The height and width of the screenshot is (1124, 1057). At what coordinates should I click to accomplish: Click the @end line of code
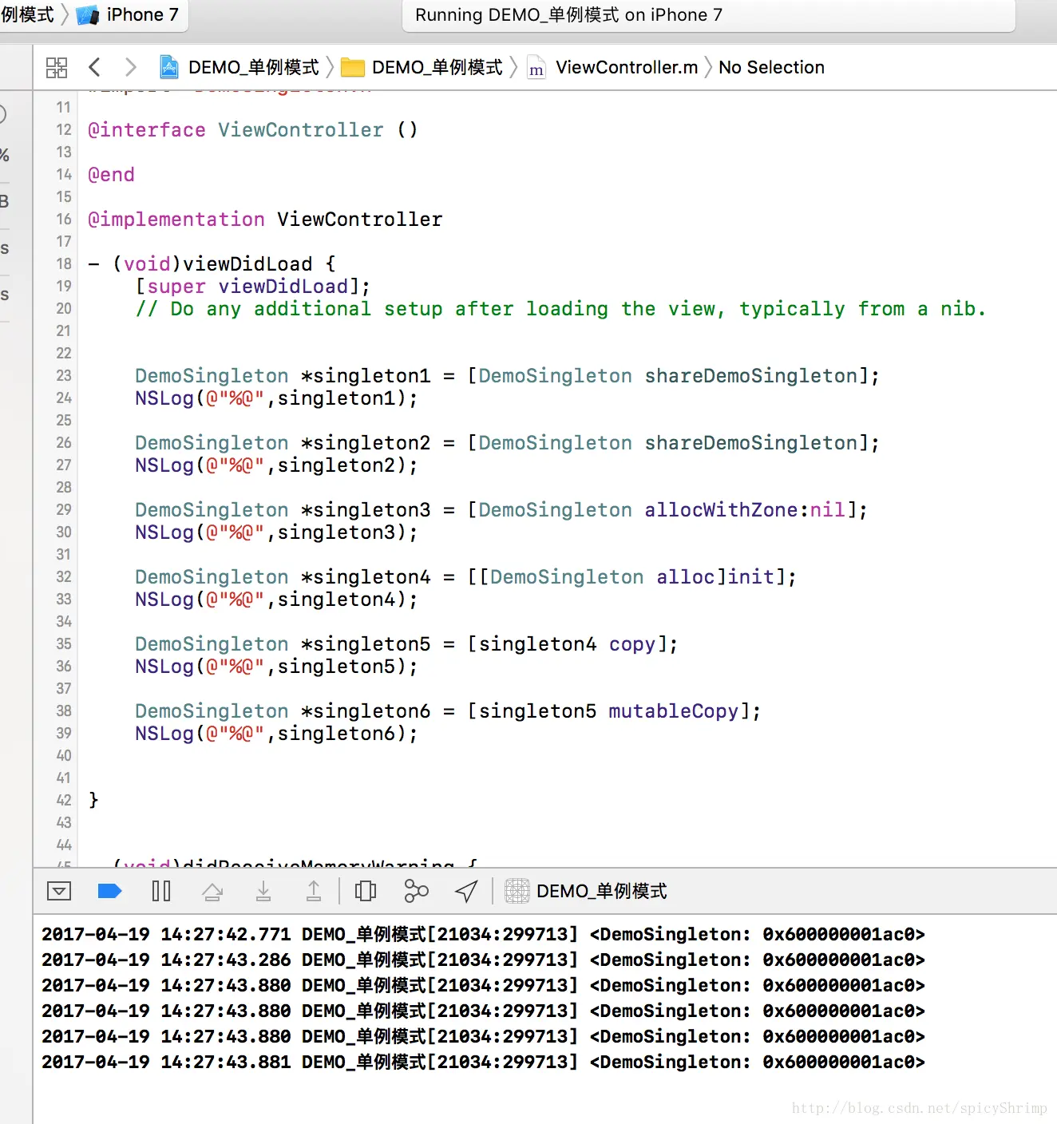[x=111, y=174]
